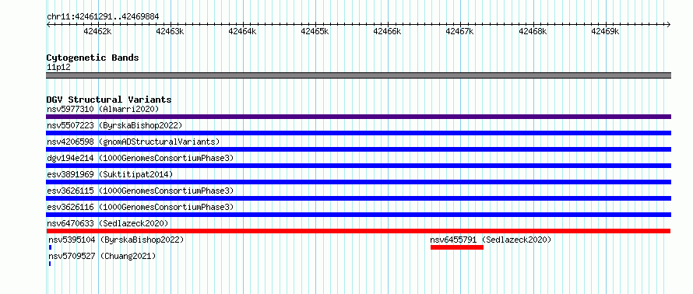Open the Cytogenetic Bands track title

93,58
